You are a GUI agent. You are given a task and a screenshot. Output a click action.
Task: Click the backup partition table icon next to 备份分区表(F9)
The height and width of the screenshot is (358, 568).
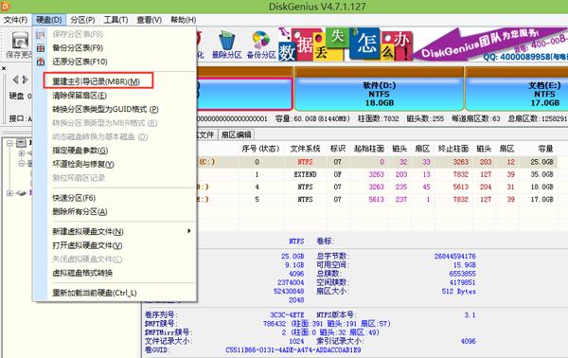pyautogui.click(x=41, y=48)
